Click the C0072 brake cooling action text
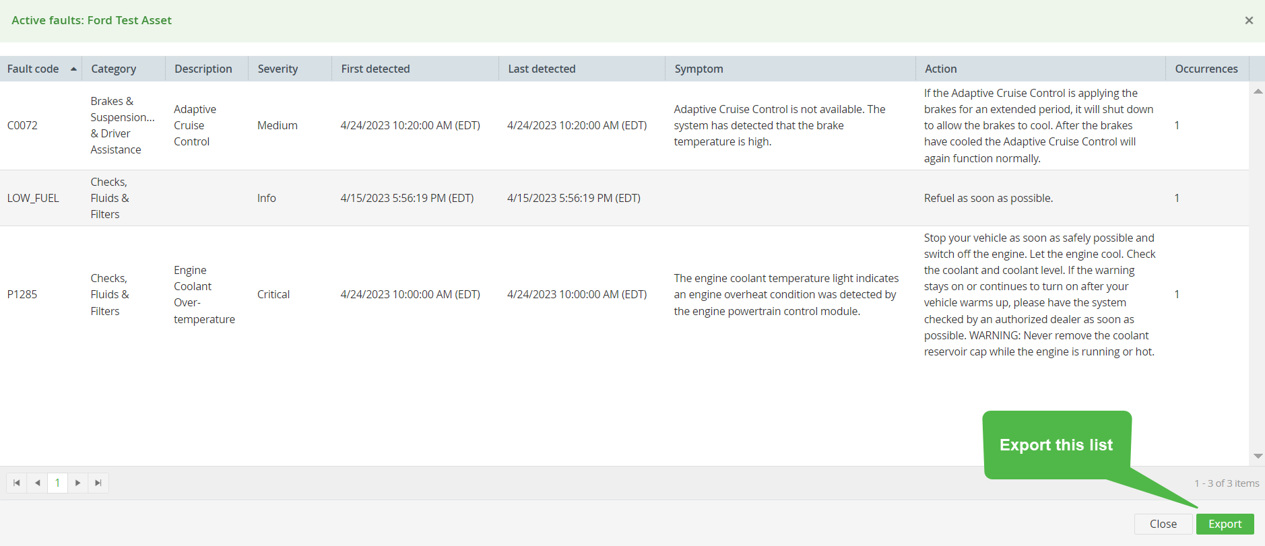 tap(1039, 125)
